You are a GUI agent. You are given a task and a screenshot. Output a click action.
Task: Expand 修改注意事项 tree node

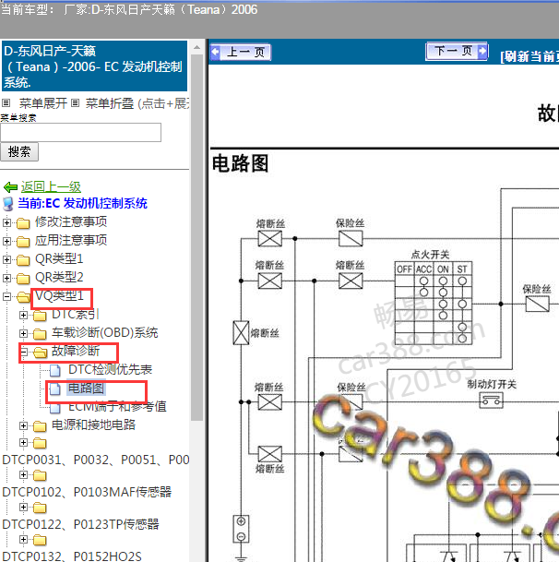pos(6,222)
